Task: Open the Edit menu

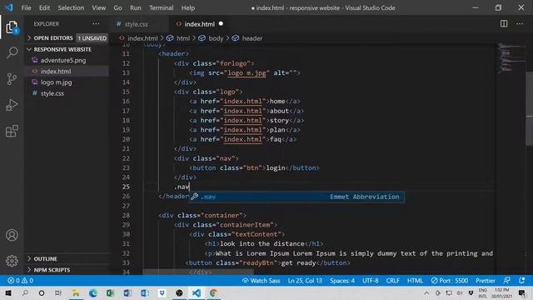Action: 44,7
